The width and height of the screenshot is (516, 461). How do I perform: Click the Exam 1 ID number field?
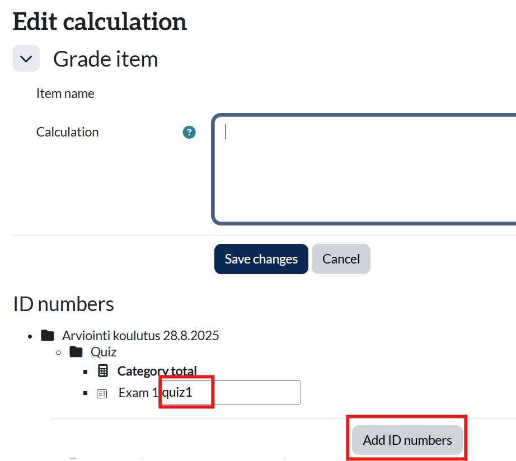tap(231, 393)
